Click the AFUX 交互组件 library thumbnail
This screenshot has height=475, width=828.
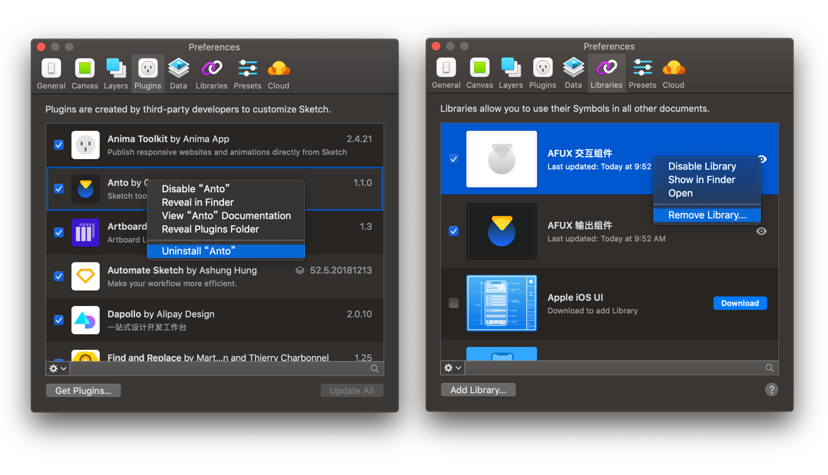click(x=502, y=159)
